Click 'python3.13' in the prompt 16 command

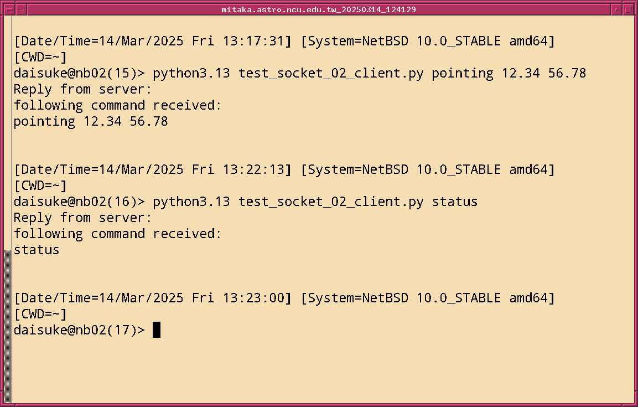click(191, 202)
